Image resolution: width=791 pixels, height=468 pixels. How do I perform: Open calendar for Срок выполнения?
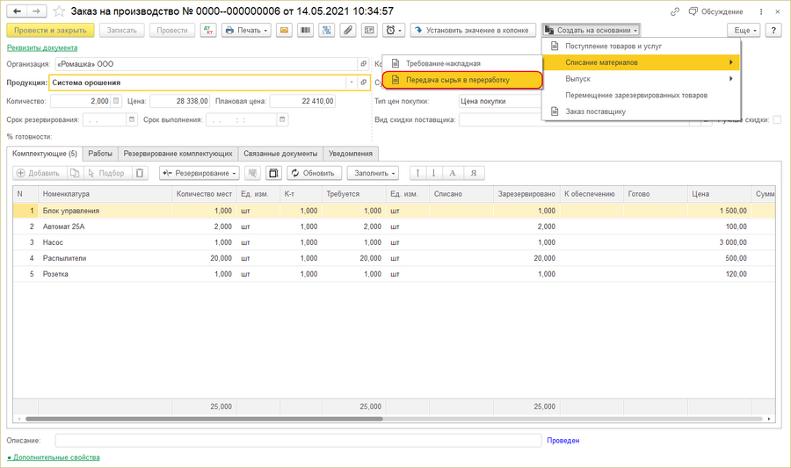[x=282, y=119]
